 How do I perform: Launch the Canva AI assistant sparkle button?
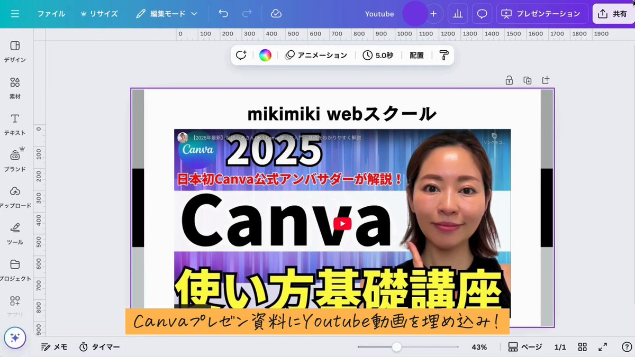point(15,337)
